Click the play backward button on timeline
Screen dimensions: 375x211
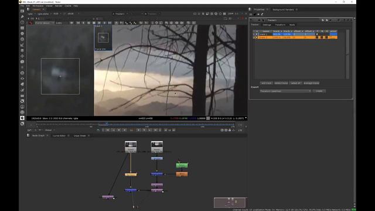pyautogui.click(x=125, y=130)
